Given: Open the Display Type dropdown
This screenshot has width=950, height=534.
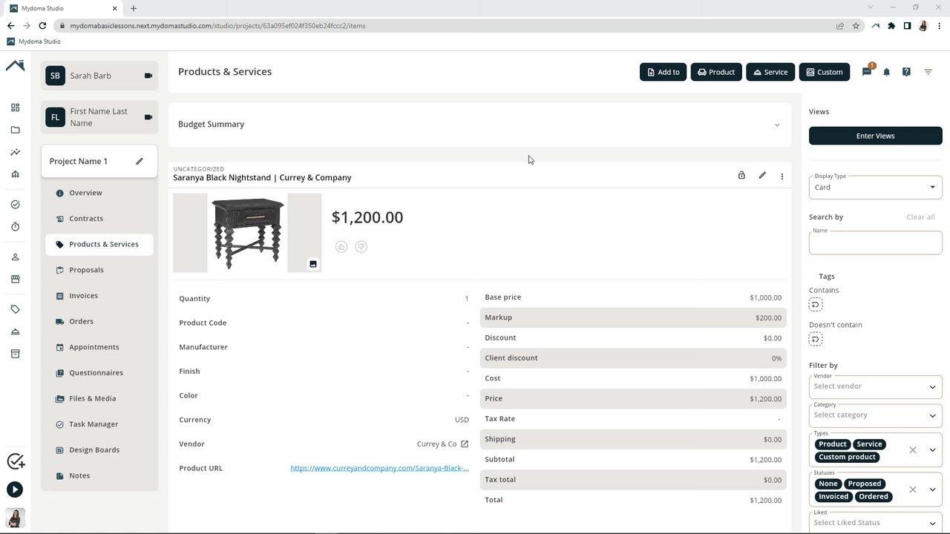Looking at the screenshot, I should point(875,187).
